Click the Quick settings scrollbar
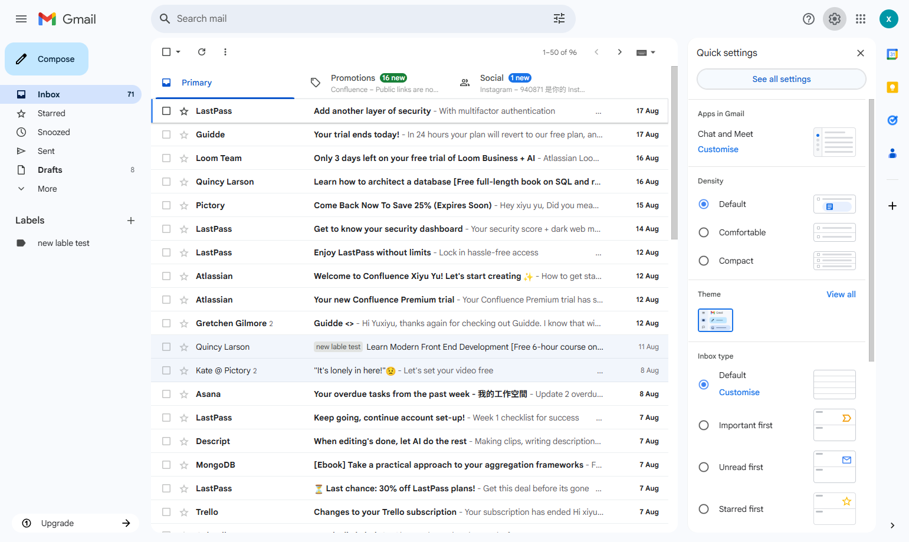The height and width of the screenshot is (542, 909). pyautogui.click(x=871, y=230)
